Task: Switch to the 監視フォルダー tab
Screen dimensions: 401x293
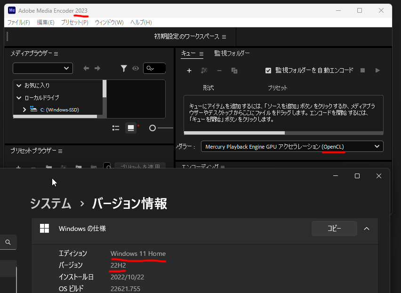Action: (232, 53)
